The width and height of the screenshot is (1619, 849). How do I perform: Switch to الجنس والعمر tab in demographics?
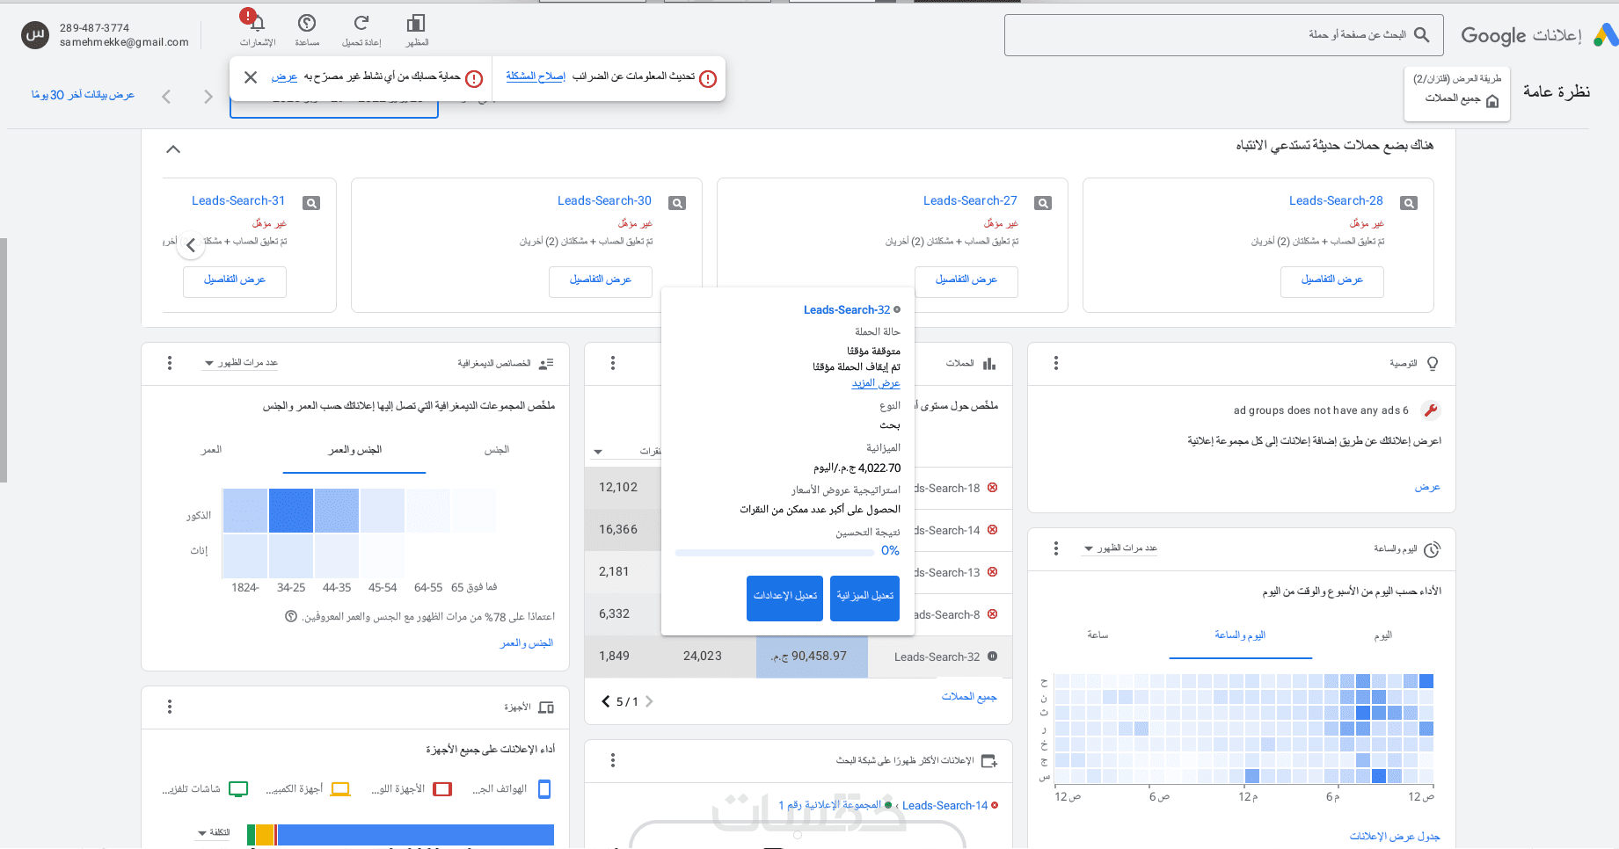[355, 450]
